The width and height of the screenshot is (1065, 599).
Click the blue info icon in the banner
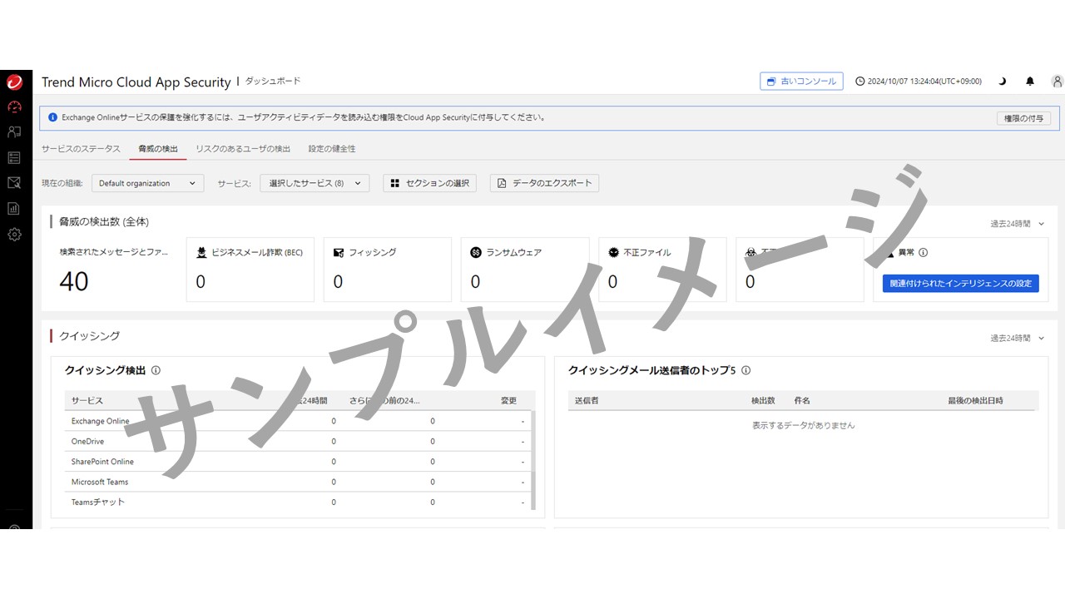click(53, 118)
